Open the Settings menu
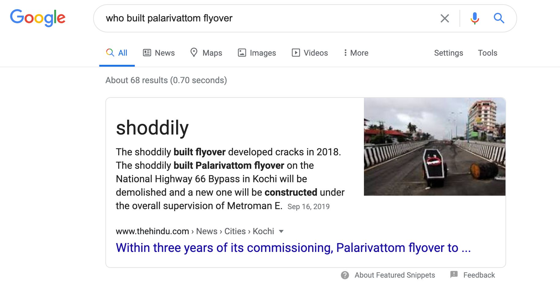 pyautogui.click(x=448, y=53)
